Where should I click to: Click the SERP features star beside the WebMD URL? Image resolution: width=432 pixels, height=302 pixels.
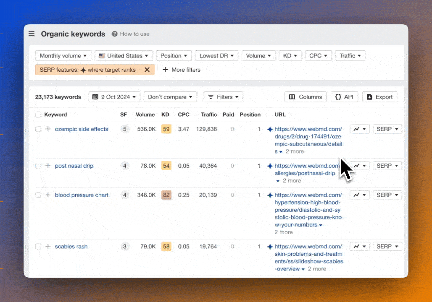coord(269,129)
